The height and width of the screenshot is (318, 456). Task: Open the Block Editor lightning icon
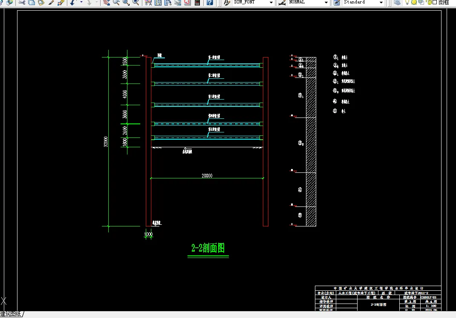61,2
